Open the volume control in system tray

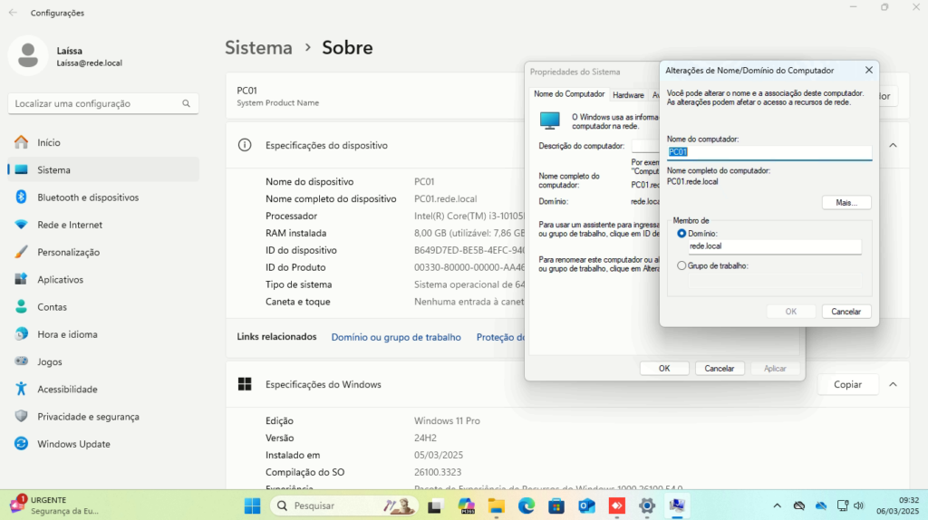[859, 506]
